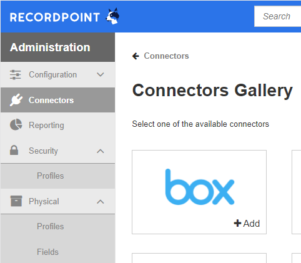Select the Box logo thumbnail
Screen dimensions: 301x263
[x=200, y=187]
